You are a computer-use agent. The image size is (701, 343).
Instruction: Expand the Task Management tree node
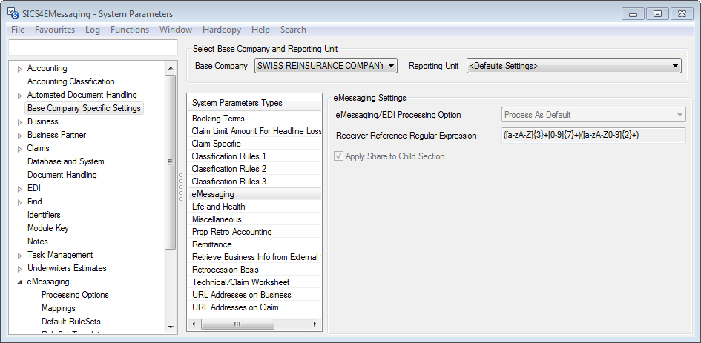pos(19,256)
